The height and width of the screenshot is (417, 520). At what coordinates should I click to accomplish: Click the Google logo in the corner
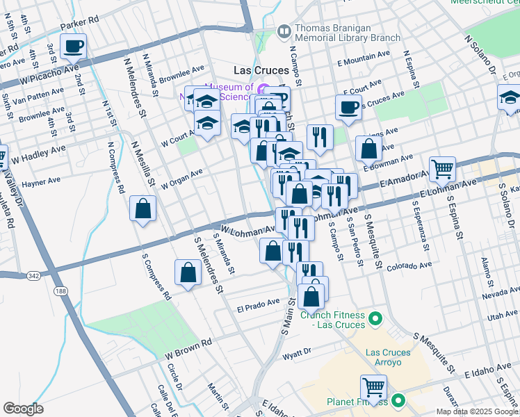coord(23,409)
